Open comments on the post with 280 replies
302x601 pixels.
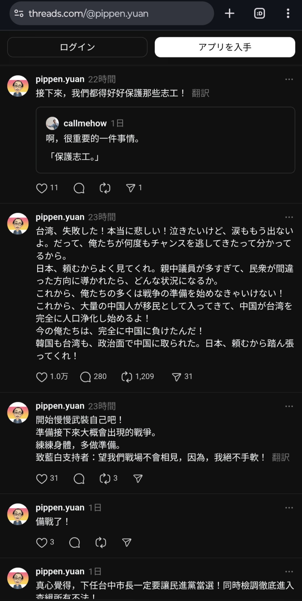tap(85, 377)
